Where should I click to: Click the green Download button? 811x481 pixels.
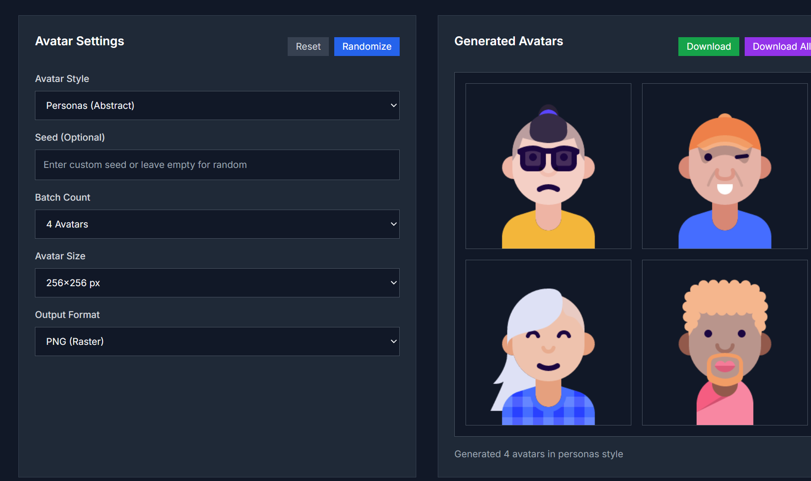(x=708, y=47)
